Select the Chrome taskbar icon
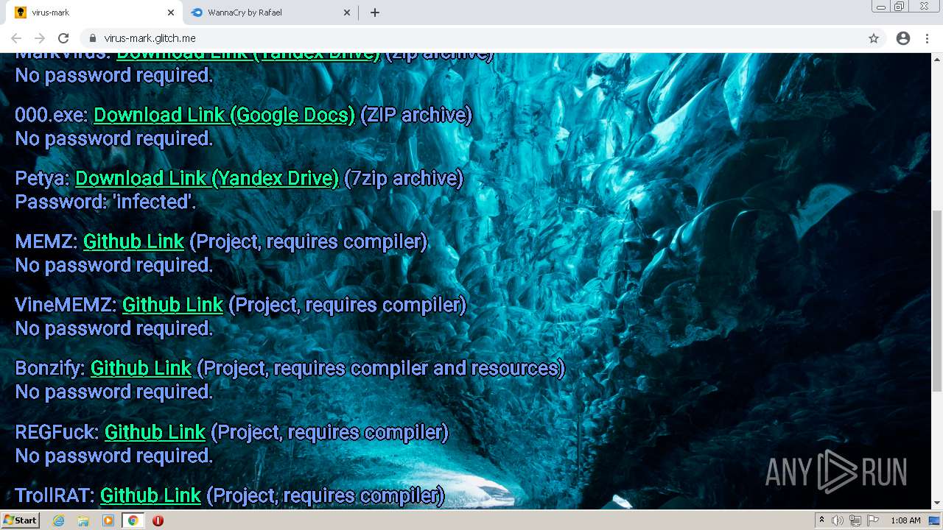Image resolution: width=943 pixels, height=530 pixels. pyautogui.click(x=133, y=520)
